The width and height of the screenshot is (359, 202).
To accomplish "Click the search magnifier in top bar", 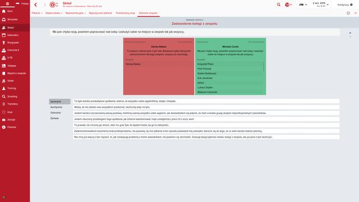I will click(279, 4).
